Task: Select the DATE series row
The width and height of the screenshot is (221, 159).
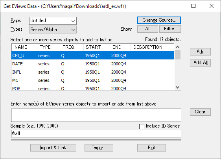Action: click(x=93, y=64)
